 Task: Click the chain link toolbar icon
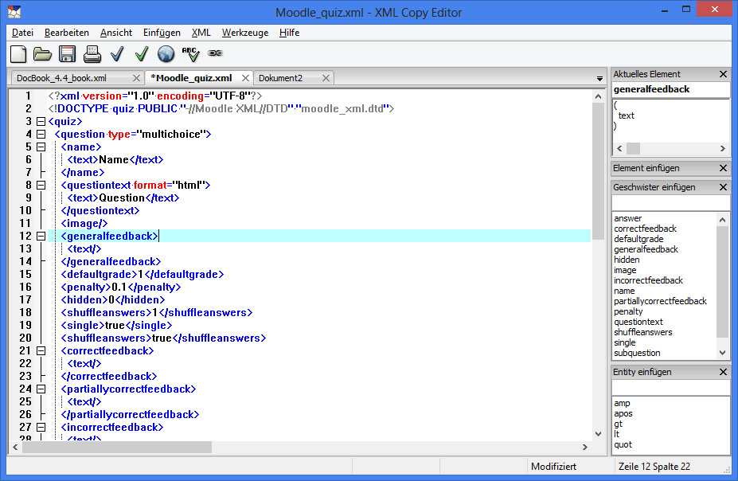(x=215, y=53)
